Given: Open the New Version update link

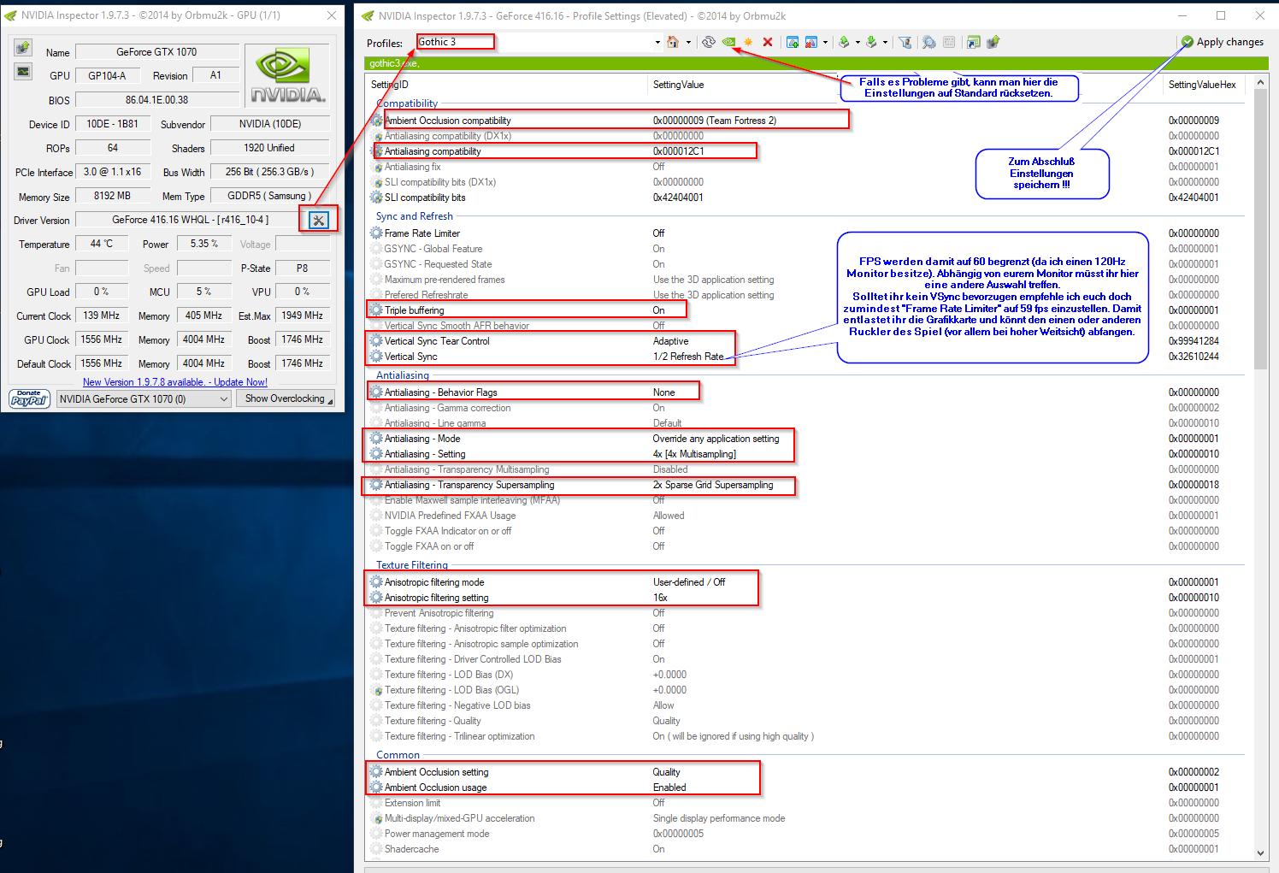Looking at the screenshot, I should pos(175,382).
